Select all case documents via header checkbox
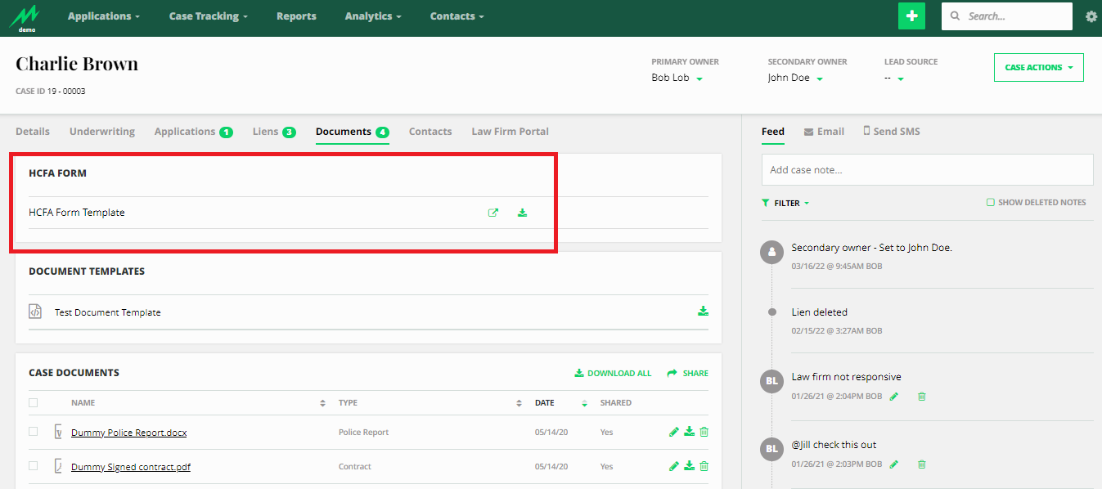The width and height of the screenshot is (1102, 489). click(x=34, y=402)
